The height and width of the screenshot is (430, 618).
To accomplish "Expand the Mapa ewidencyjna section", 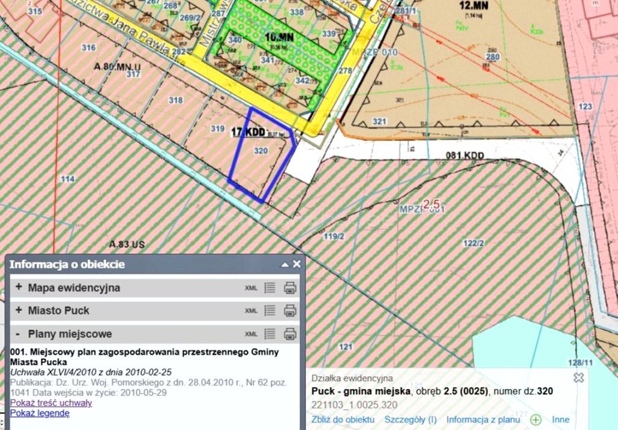I will pyautogui.click(x=19, y=288).
